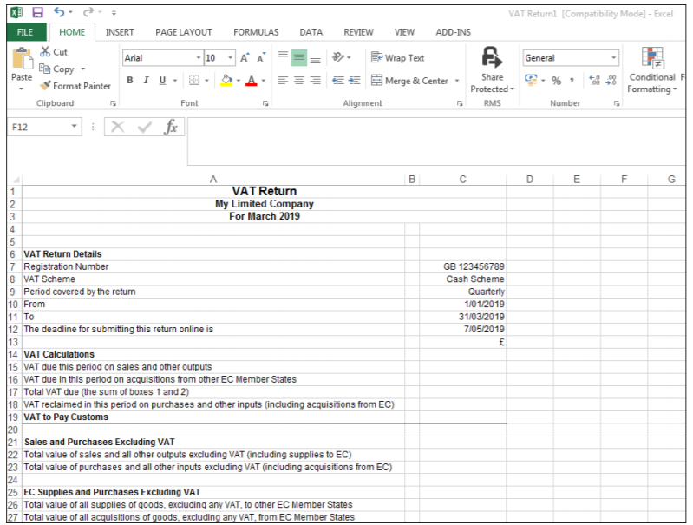
Task: Open the FORMULAS ribbon tab
Action: coord(256,32)
